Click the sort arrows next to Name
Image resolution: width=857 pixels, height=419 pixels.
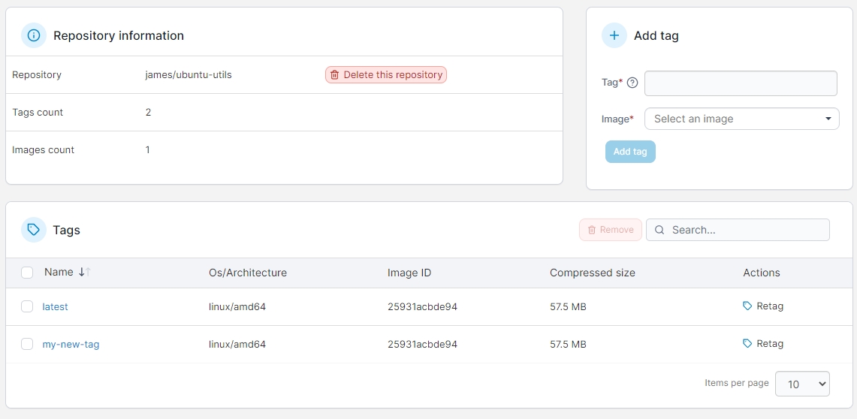pos(84,273)
